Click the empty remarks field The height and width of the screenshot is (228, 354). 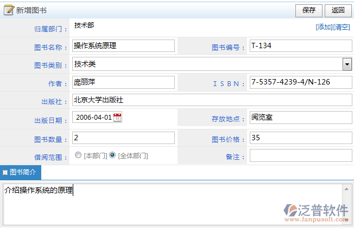coord(300,156)
